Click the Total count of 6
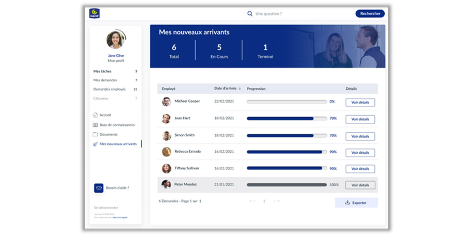Viewport: 473px width, 236px height. 174,47
